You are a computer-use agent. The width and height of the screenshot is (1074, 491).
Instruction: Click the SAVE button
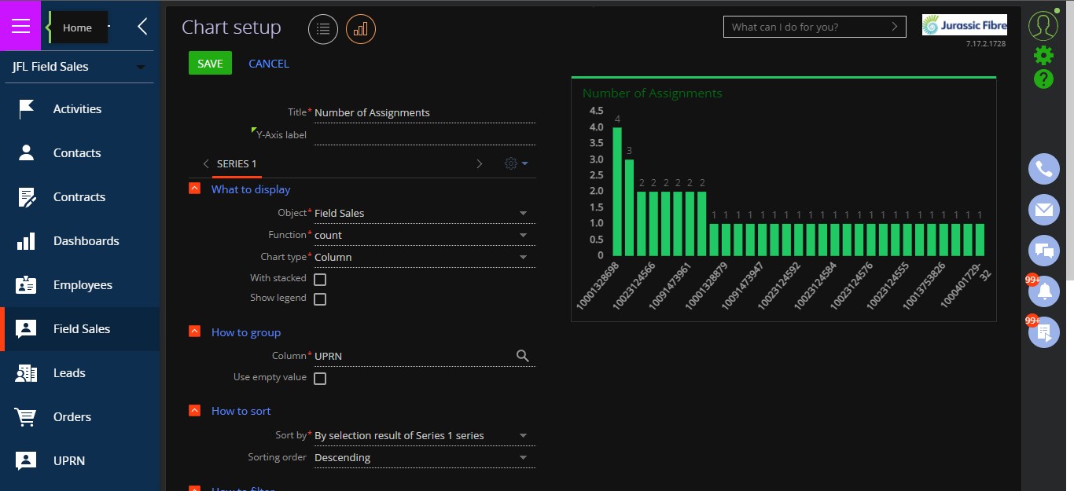(x=210, y=64)
